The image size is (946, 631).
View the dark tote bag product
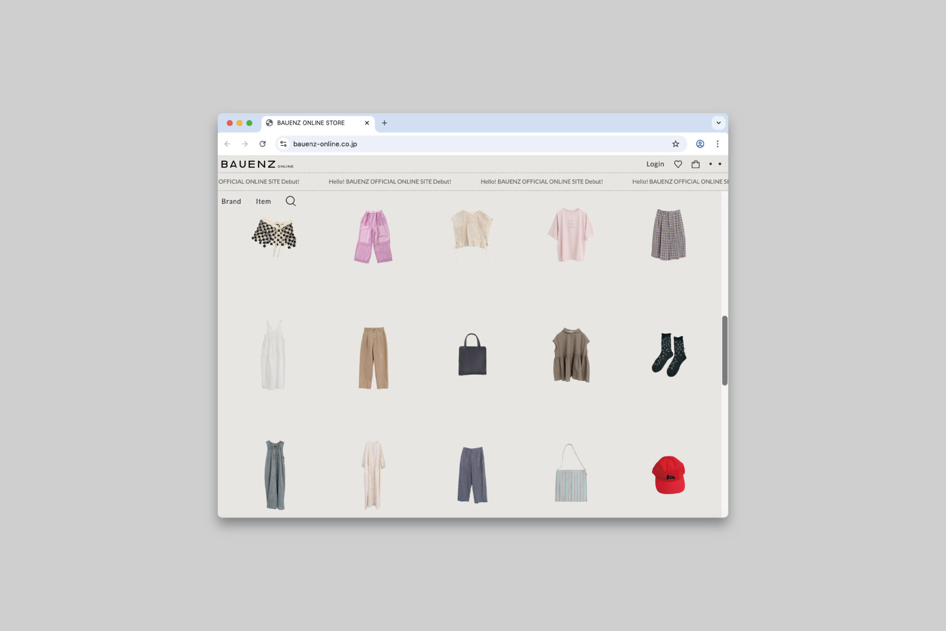(473, 354)
